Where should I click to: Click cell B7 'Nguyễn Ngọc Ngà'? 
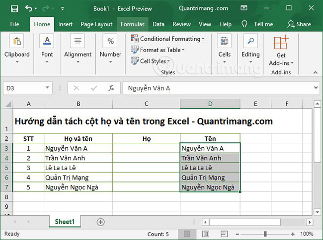pos(79,187)
